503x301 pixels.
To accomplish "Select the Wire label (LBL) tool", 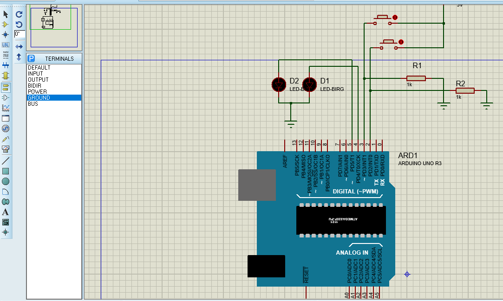I will (6, 45).
